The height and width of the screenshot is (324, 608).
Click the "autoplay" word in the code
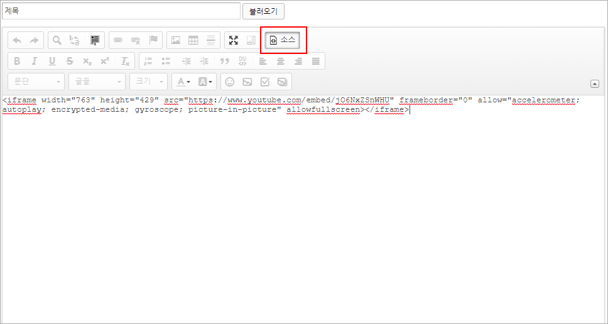[x=21, y=110]
